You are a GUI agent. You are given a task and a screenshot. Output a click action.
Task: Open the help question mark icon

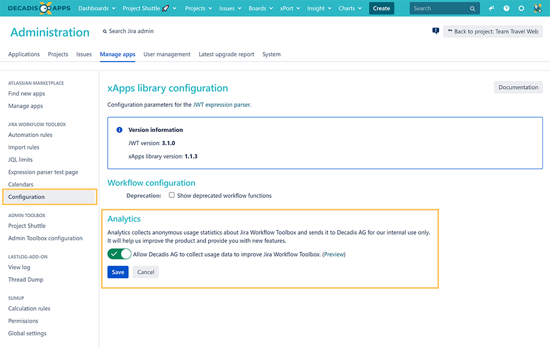[x=506, y=8]
